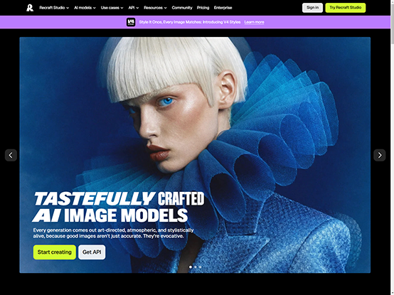Image resolution: width=394 pixels, height=295 pixels.
Task: Go to the Pricing page
Action: 203,8
